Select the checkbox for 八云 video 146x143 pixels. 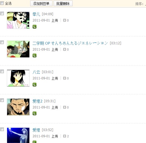coord(2,71)
